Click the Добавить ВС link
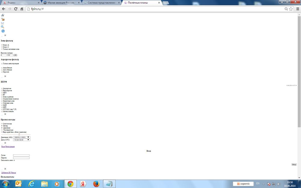Image resolution: width=301 pixels, height=188 pixels. tap(6, 173)
